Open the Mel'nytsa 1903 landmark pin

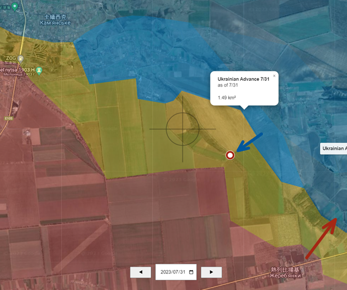(x=39, y=71)
